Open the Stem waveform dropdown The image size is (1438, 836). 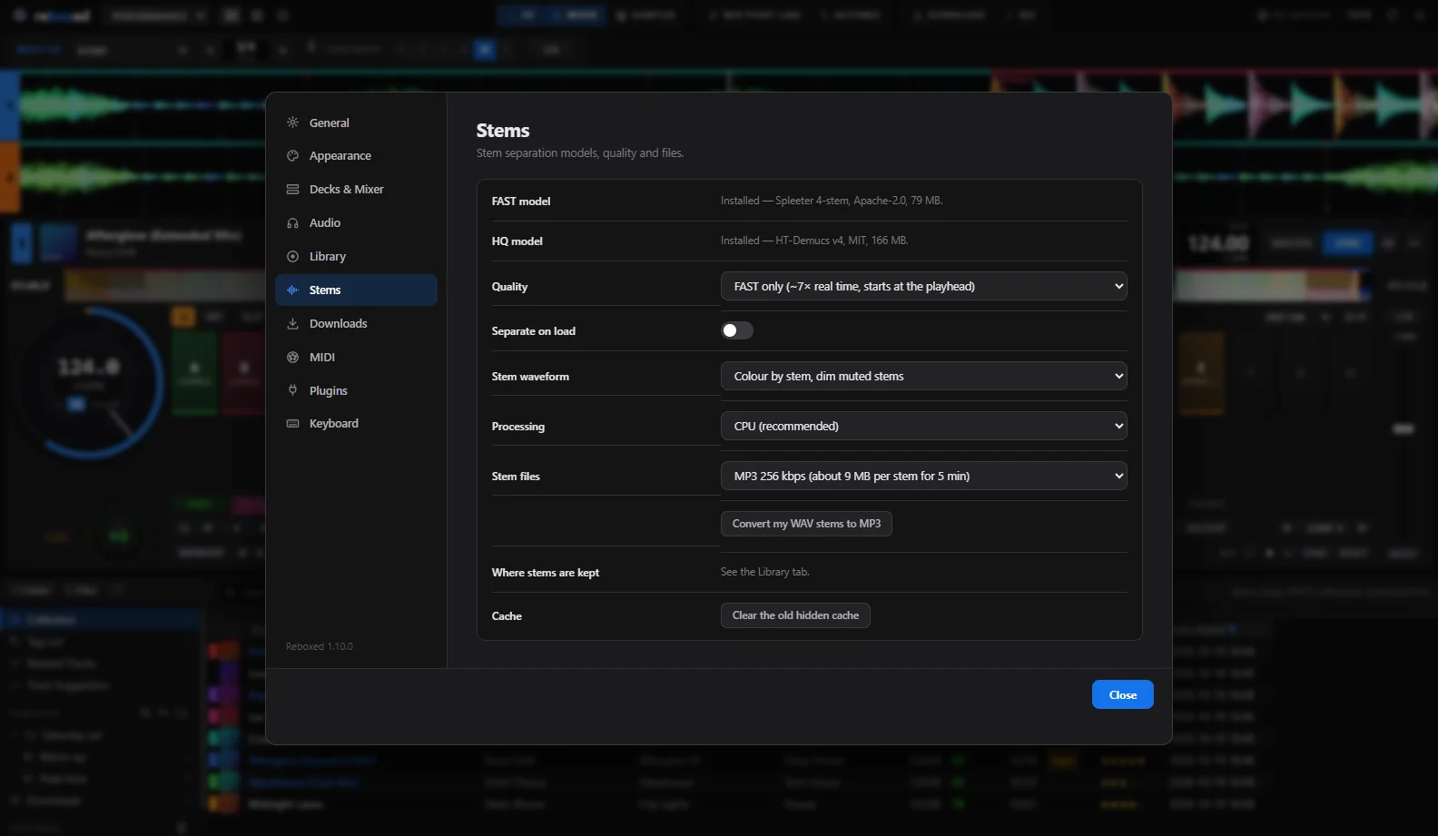coord(923,376)
